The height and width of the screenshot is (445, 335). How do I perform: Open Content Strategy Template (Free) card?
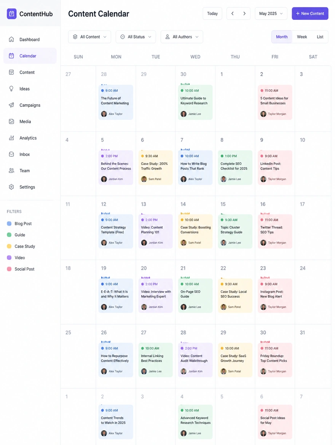click(x=116, y=231)
